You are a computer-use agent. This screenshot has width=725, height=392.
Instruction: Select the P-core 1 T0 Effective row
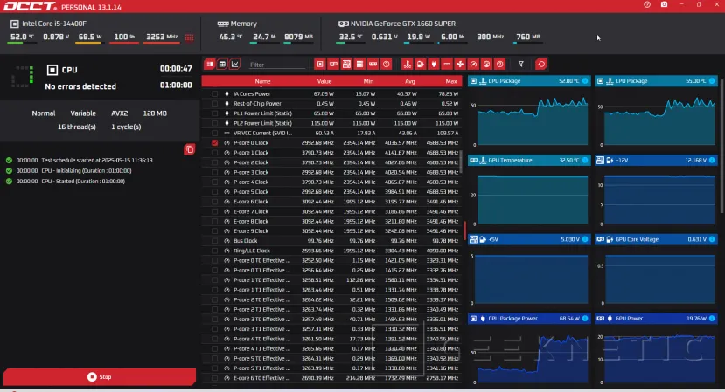pyautogui.click(x=331, y=279)
